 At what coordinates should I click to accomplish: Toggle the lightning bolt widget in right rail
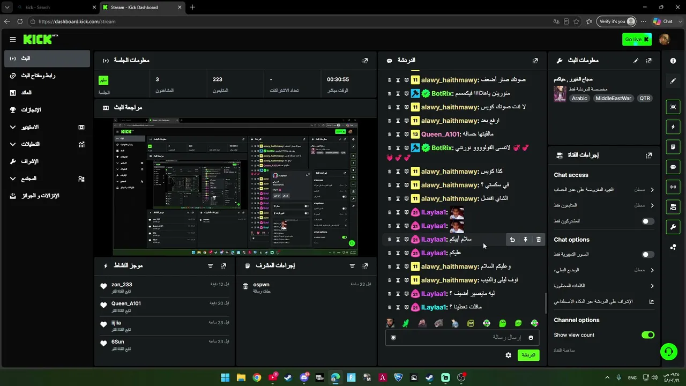pos(673,127)
